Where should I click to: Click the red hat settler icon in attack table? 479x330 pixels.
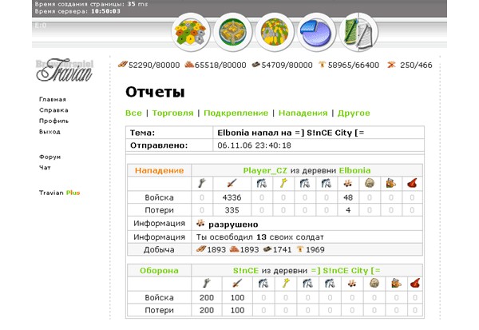[x=412, y=184]
